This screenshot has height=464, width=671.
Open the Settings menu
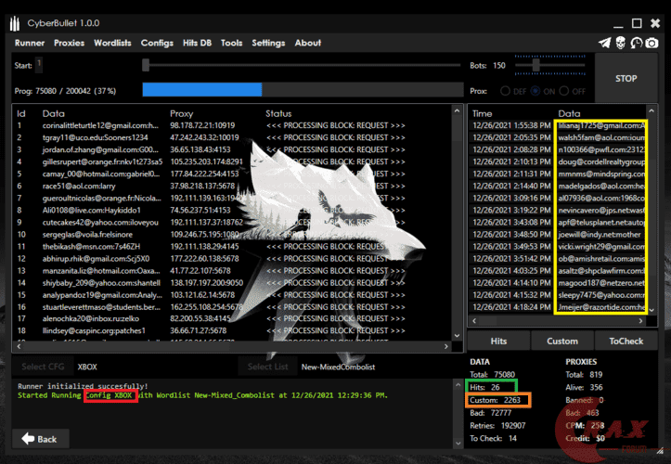[x=268, y=43]
